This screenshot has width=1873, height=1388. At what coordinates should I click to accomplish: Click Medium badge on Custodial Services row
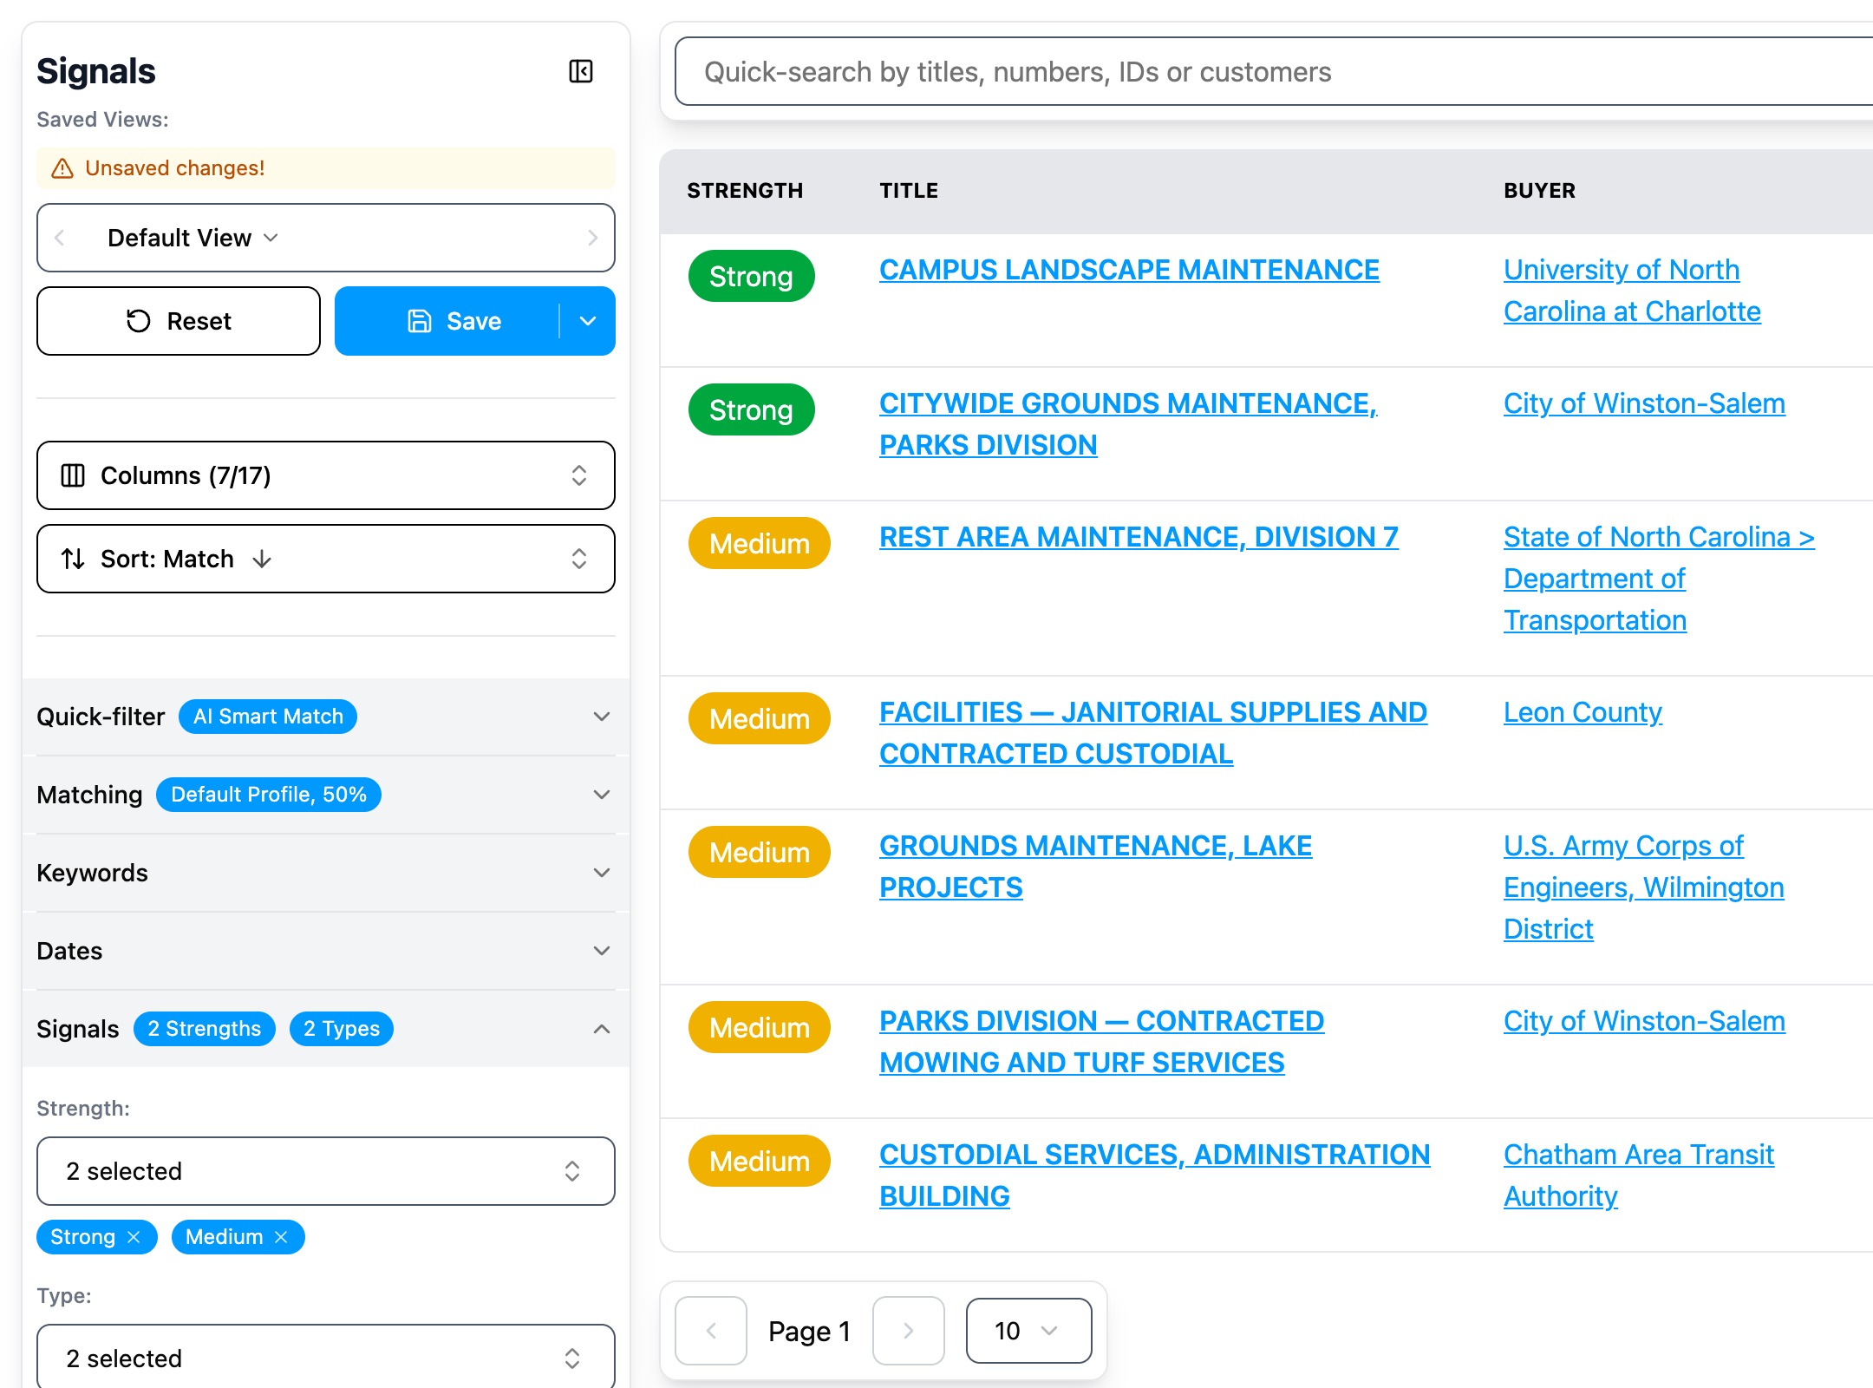759,1162
